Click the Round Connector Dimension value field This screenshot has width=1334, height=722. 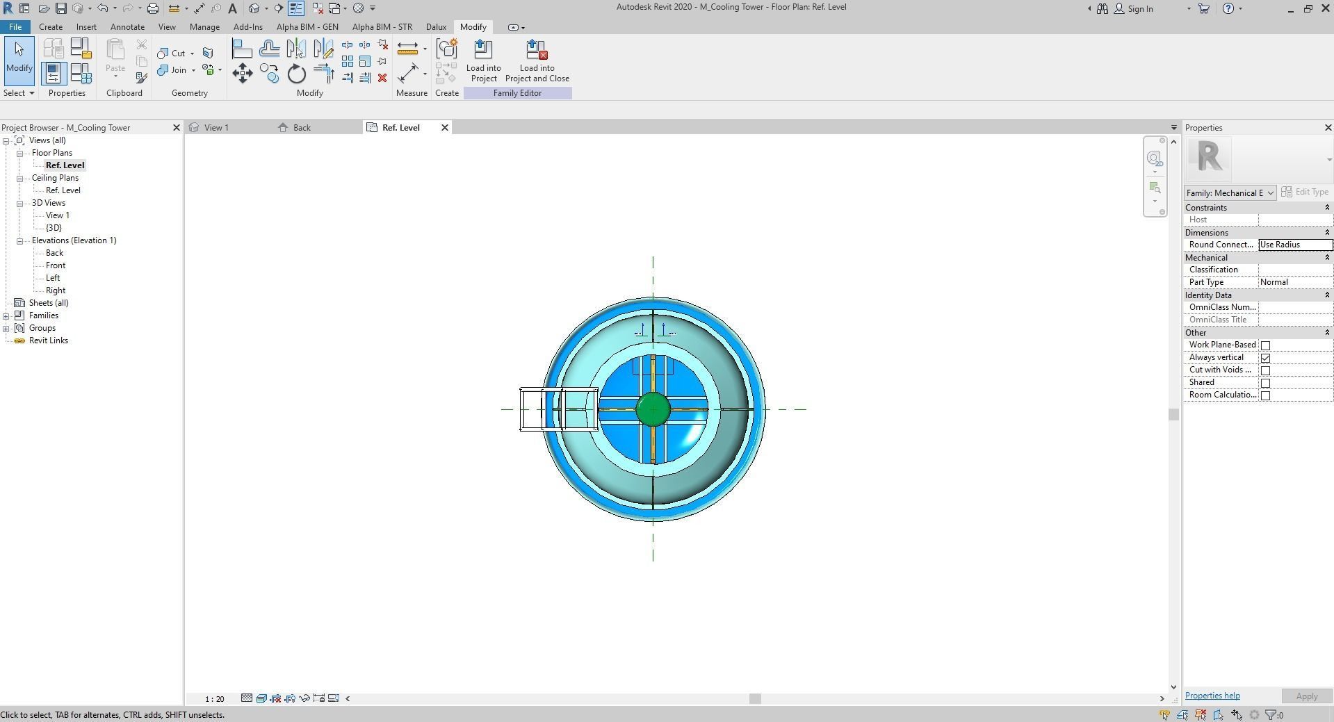pyautogui.click(x=1294, y=245)
